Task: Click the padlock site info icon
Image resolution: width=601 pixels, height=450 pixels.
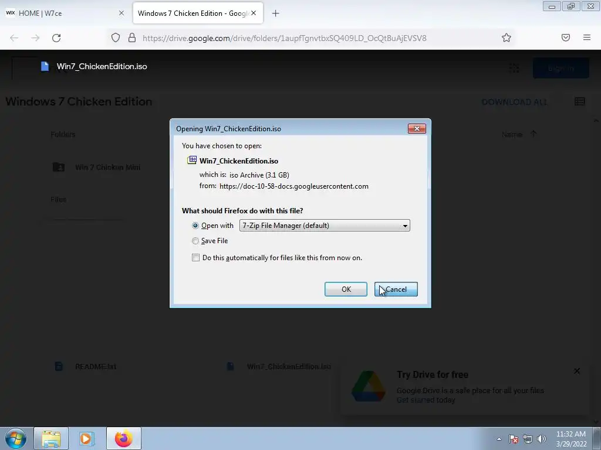Action: point(132,37)
